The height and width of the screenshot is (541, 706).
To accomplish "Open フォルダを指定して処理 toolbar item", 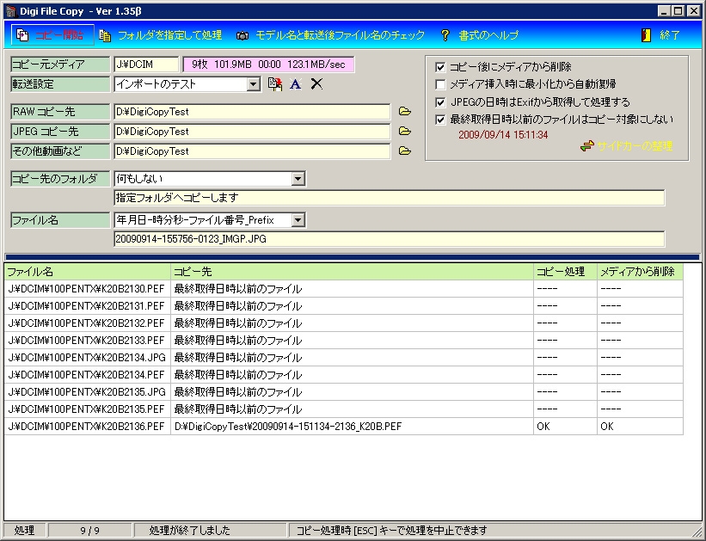I will pos(161,35).
